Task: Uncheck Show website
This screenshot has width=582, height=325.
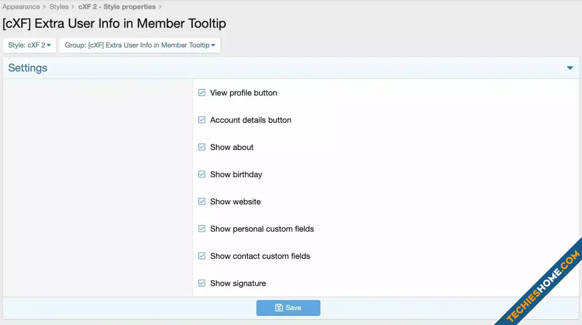Action: pyautogui.click(x=202, y=202)
